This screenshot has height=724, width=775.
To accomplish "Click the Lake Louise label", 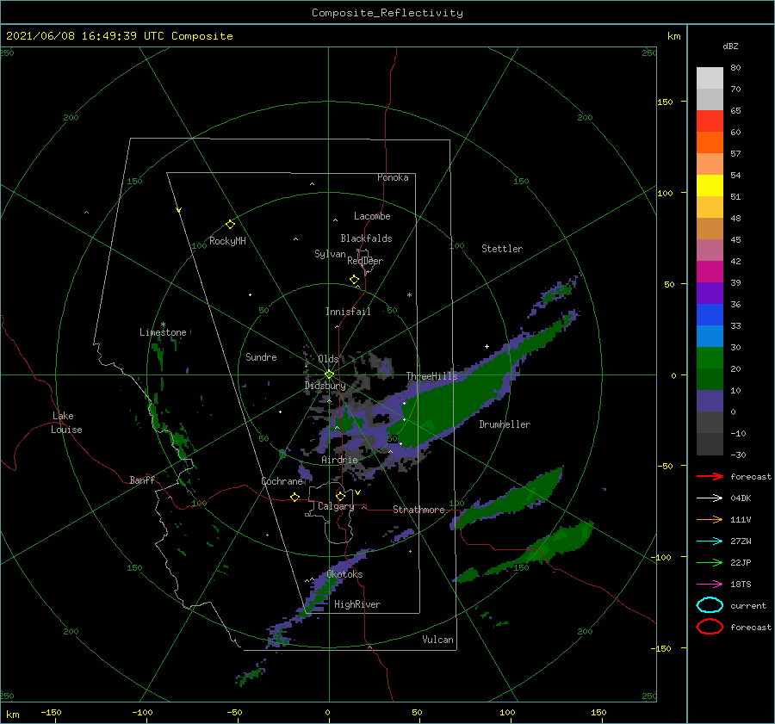I will point(66,423).
